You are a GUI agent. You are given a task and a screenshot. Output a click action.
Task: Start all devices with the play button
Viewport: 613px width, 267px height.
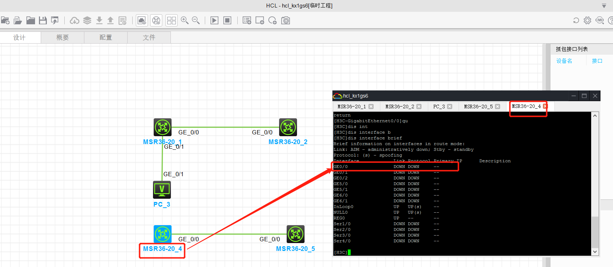coord(214,20)
